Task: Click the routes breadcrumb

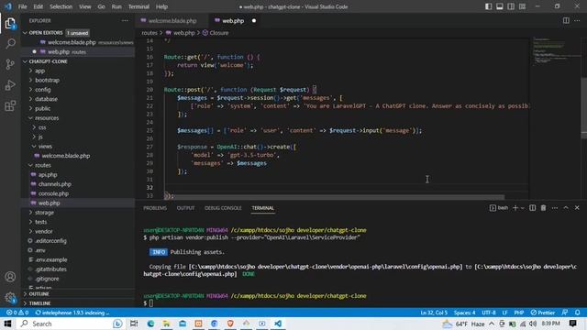Action: coord(150,33)
